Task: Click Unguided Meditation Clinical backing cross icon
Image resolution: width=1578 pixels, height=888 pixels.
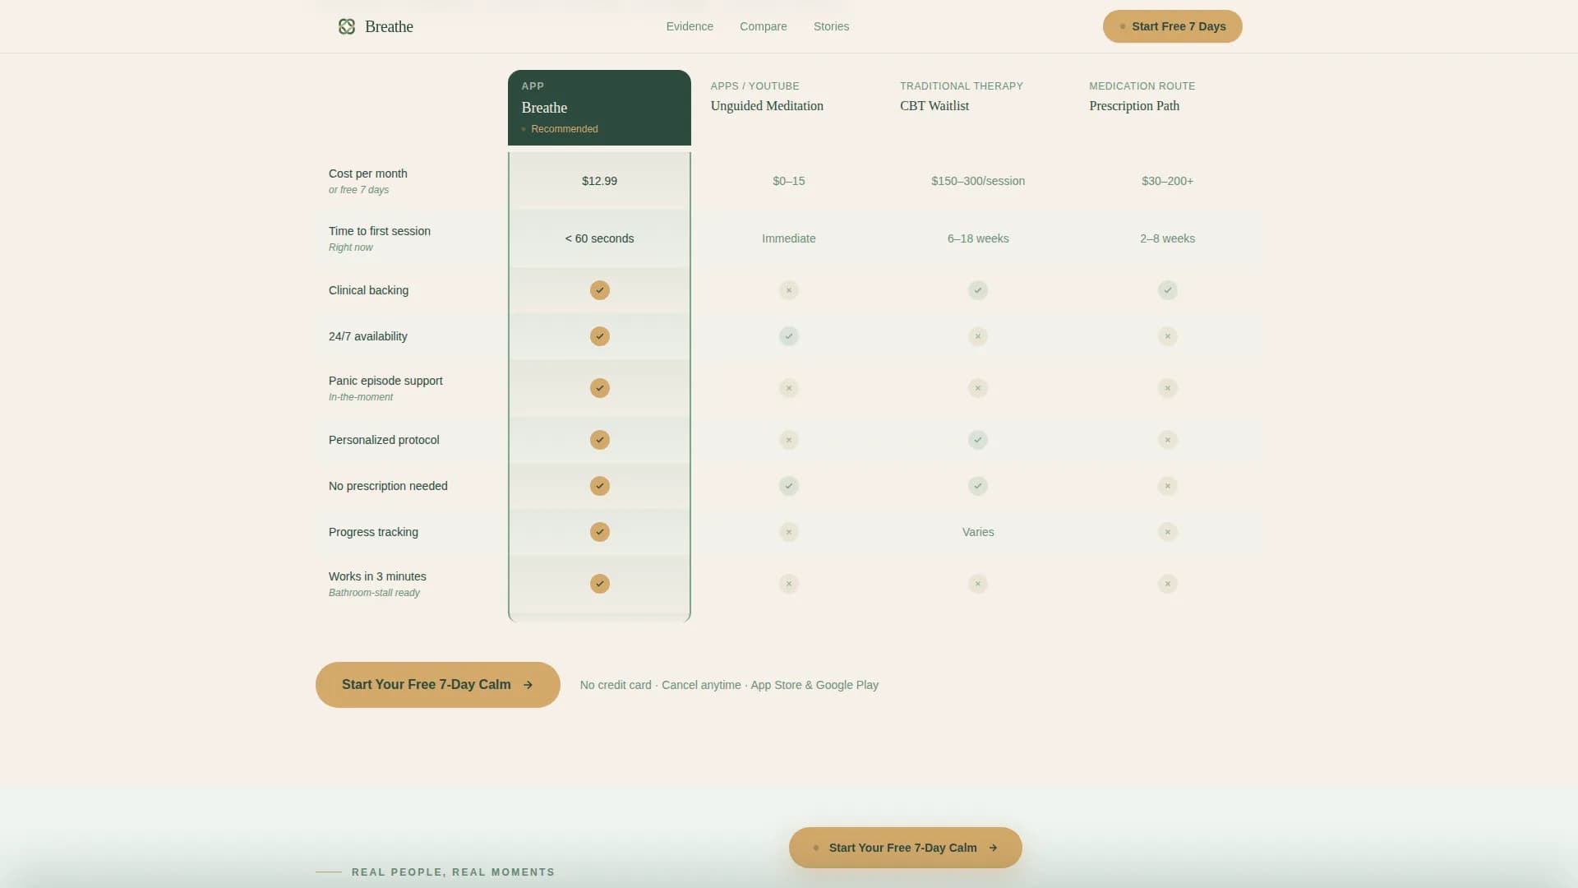Action: coord(788,290)
